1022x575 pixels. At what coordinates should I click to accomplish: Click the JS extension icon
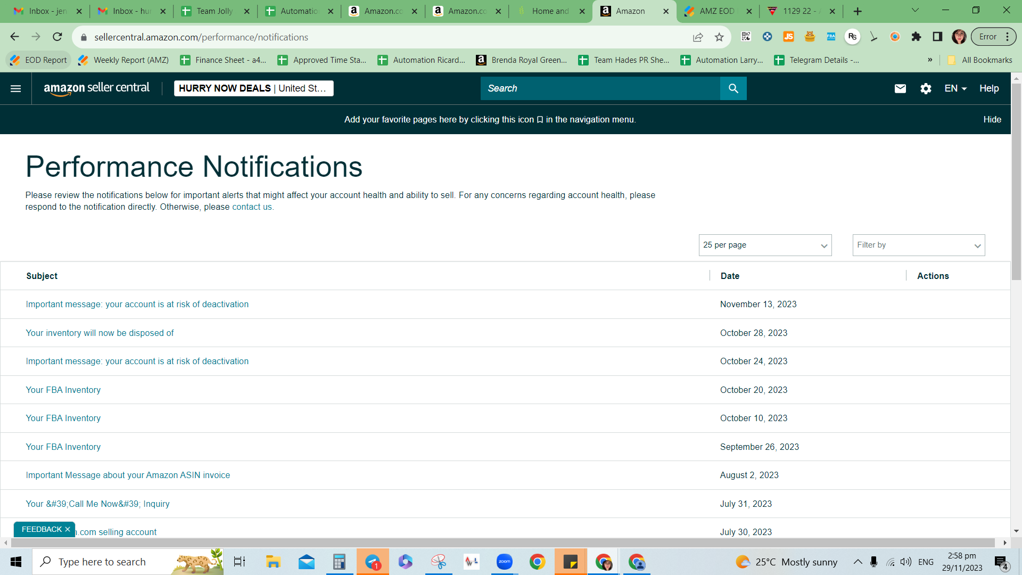788,37
